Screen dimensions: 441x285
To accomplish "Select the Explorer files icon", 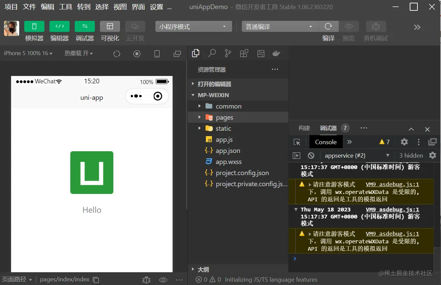I will pos(195,53).
